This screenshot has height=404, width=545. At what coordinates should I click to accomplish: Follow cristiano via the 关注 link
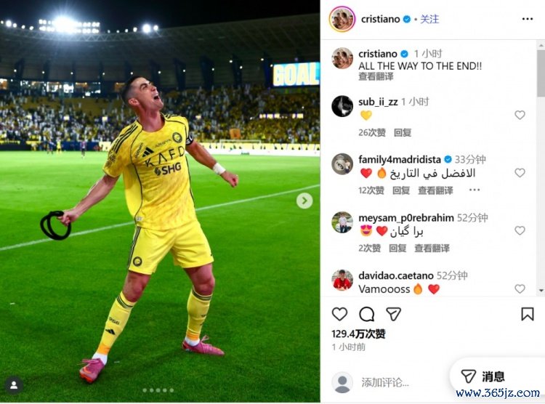[x=429, y=19]
